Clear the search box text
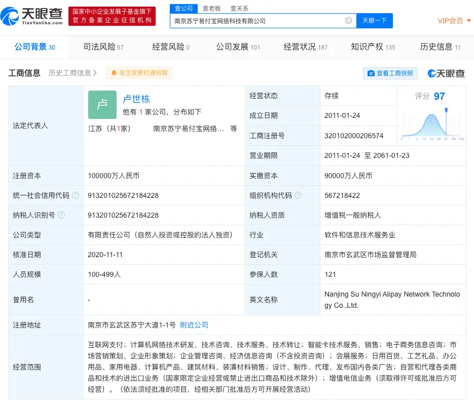 tap(348, 21)
